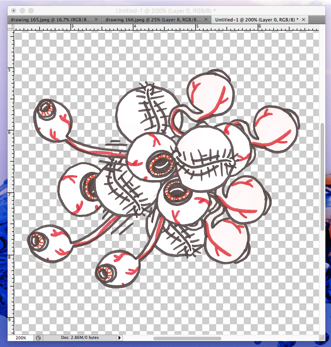Click the ruler origin corner box
331x347 pixels.
coord(11,27)
